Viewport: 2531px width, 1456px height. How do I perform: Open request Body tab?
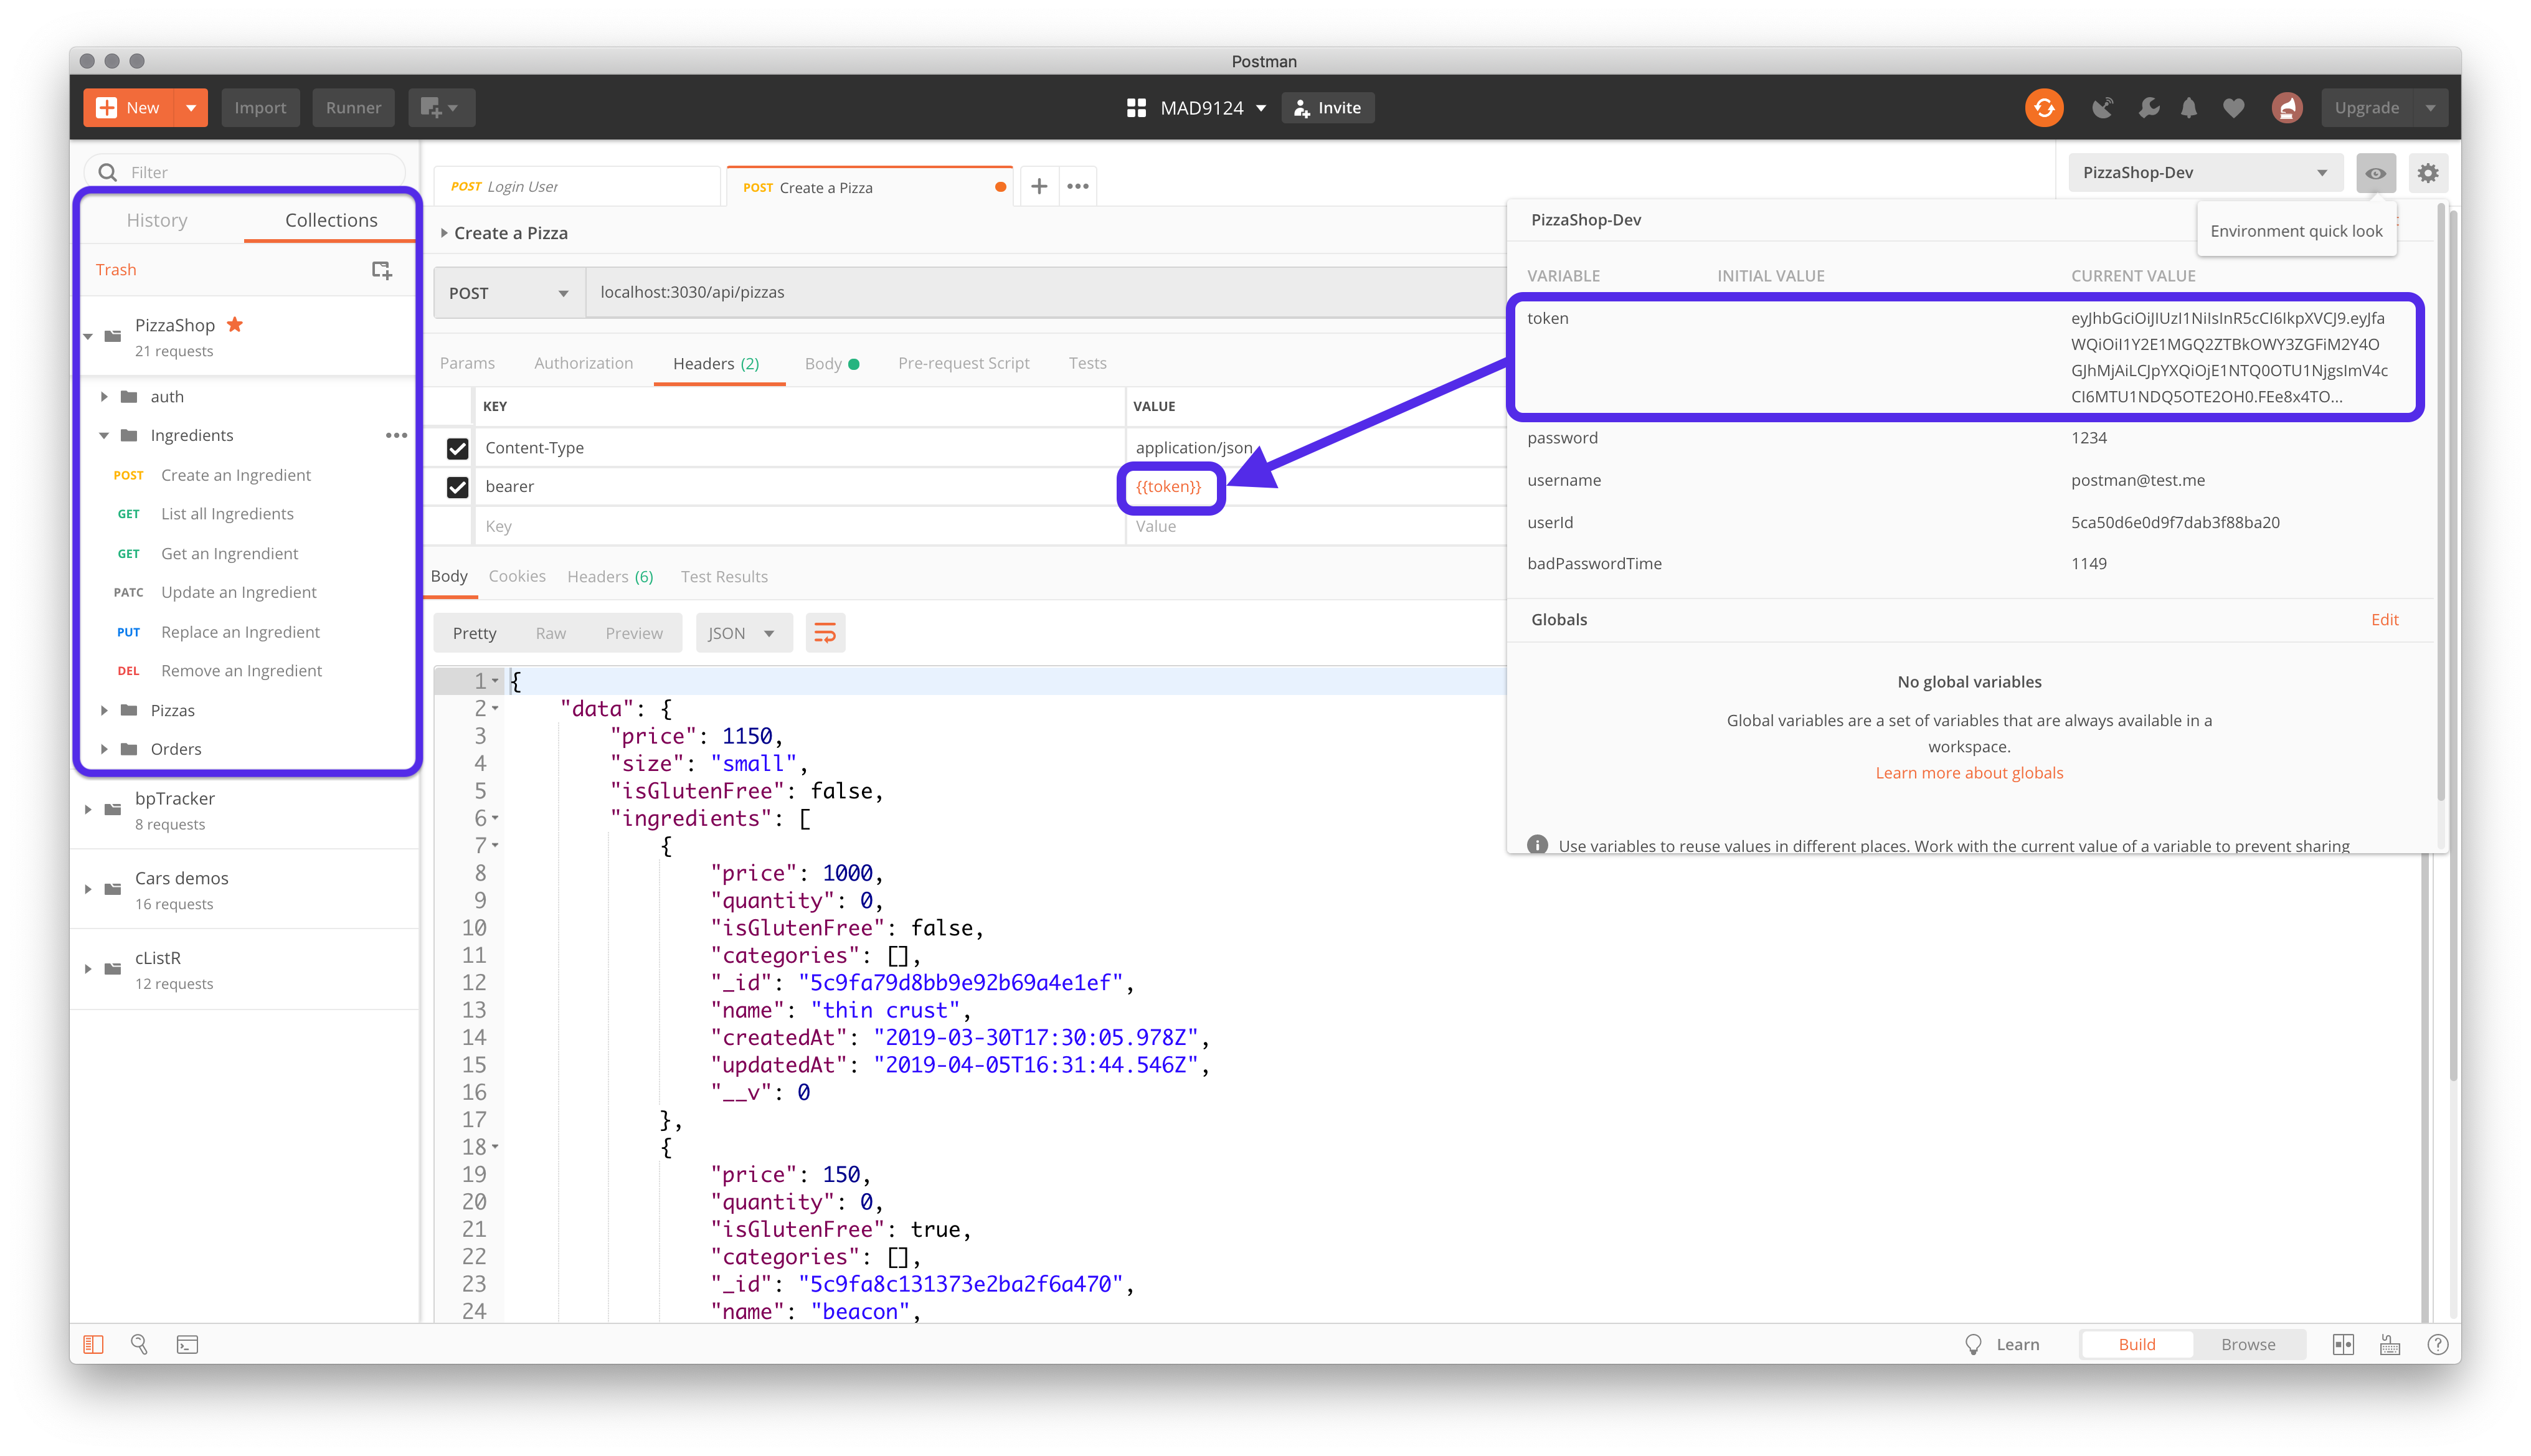pos(832,363)
